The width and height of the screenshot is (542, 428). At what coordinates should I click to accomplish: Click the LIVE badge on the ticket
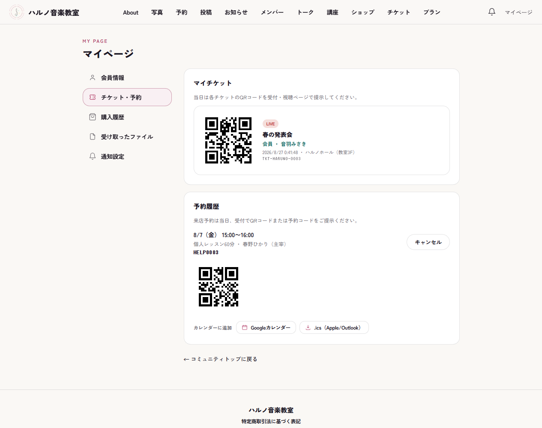point(270,124)
